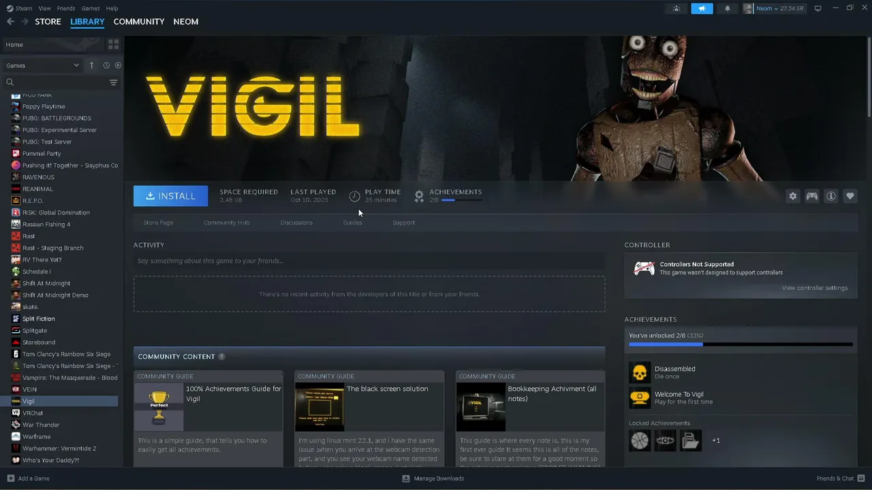Open Vigil's Store Page link

[x=158, y=223]
